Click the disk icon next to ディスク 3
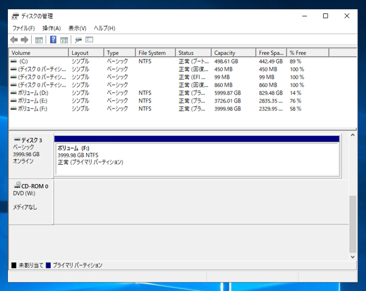366x291 pixels. point(17,140)
